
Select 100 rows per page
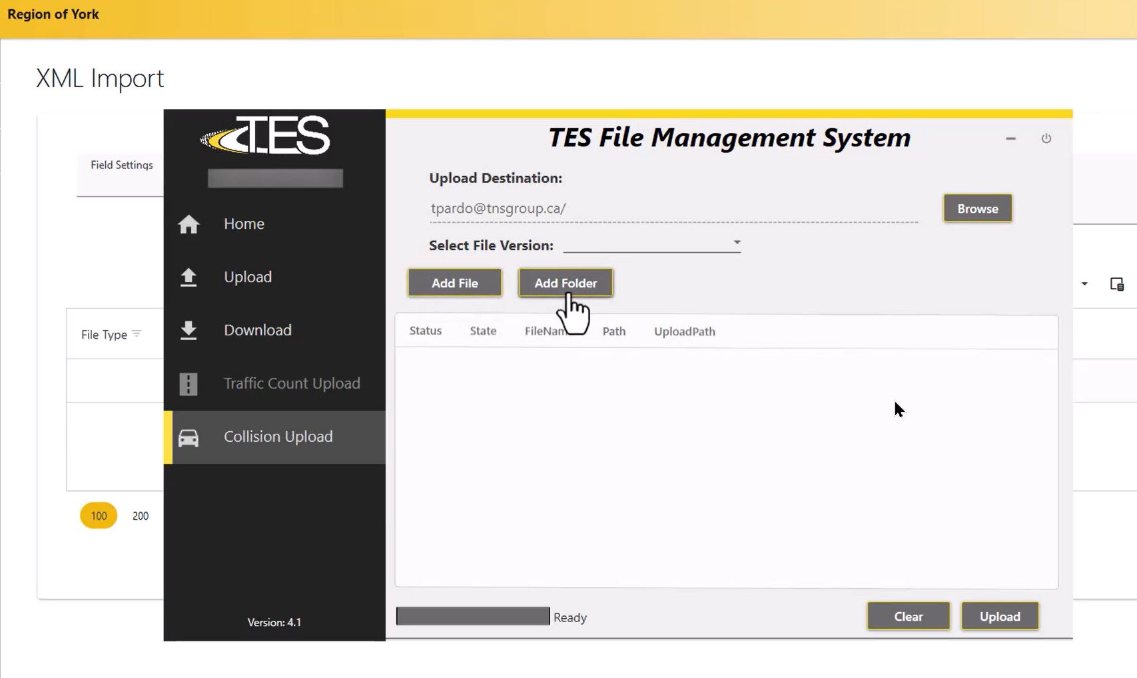tap(99, 516)
